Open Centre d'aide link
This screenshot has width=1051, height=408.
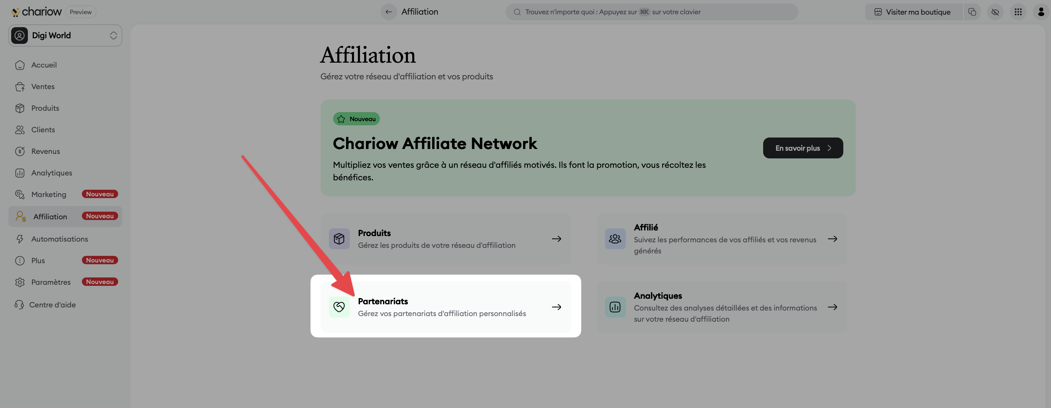[52, 305]
